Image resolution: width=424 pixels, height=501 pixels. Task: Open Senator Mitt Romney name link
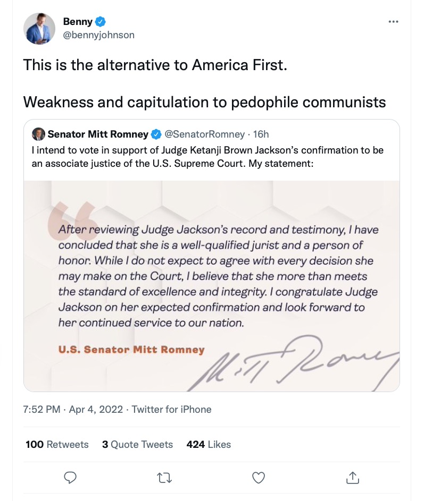point(99,133)
